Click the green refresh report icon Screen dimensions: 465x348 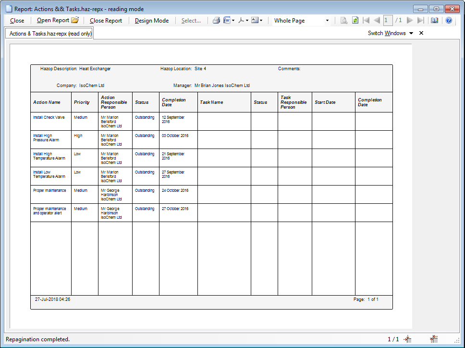tap(355, 21)
